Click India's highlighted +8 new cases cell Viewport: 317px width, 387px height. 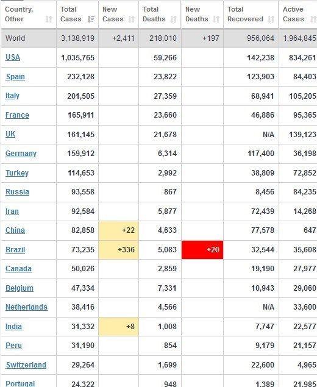118,327
